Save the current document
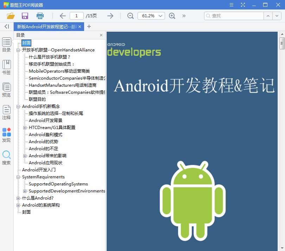The width and height of the screenshot is (285, 251). pyautogui.click(x=25, y=16)
